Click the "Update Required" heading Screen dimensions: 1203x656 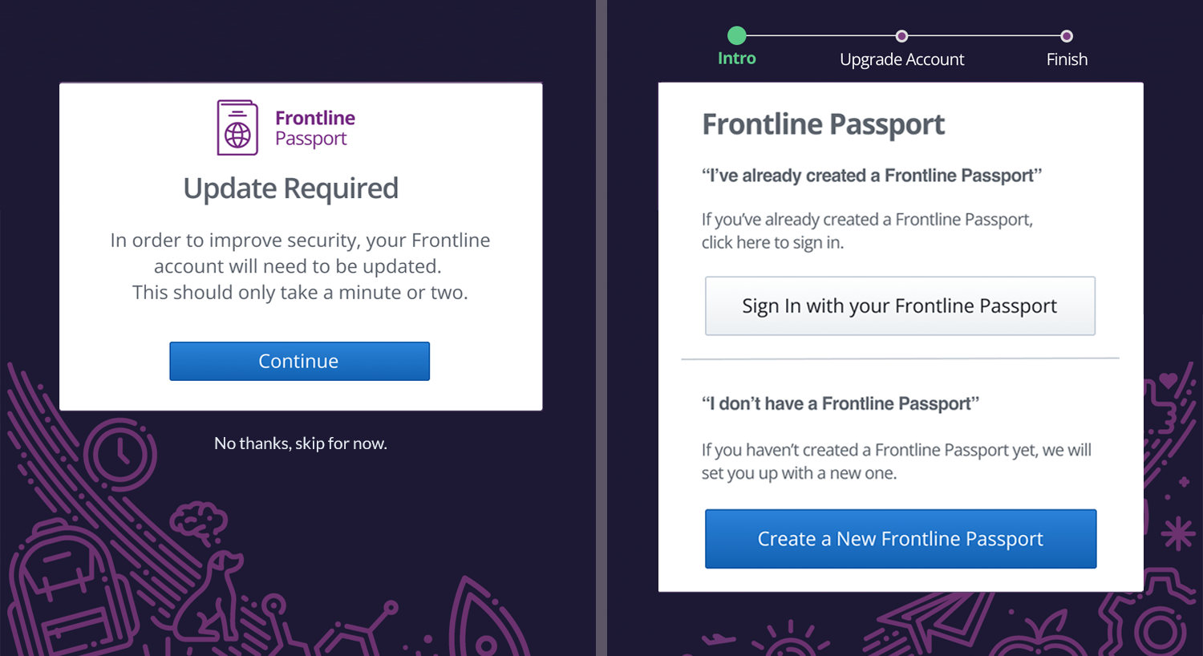click(x=291, y=188)
